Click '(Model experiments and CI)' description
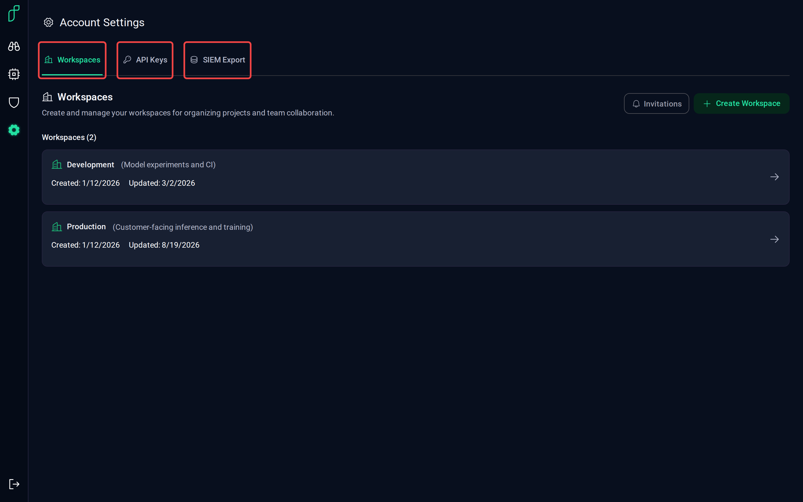Viewport: 803px width, 502px height. pyautogui.click(x=168, y=165)
